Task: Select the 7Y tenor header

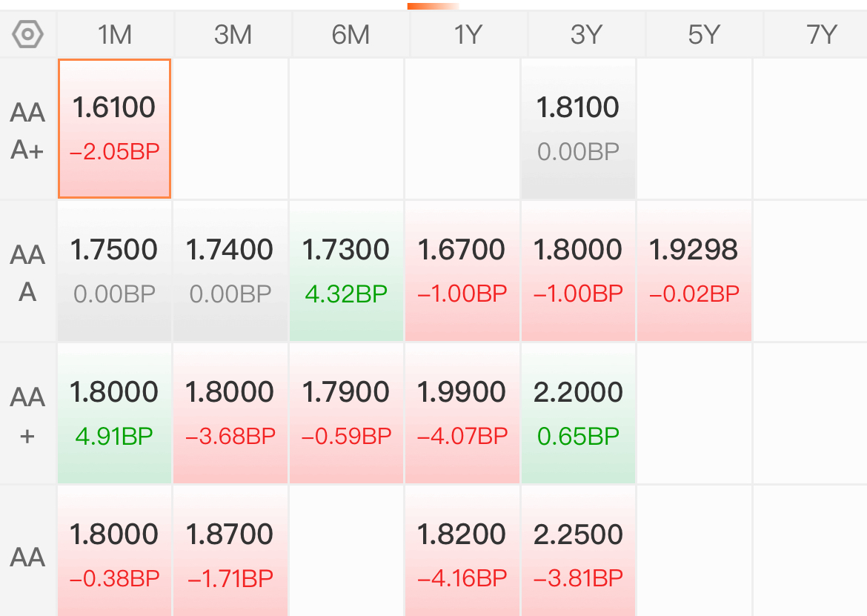Action: pyautogui.click(x=821, y=34)
